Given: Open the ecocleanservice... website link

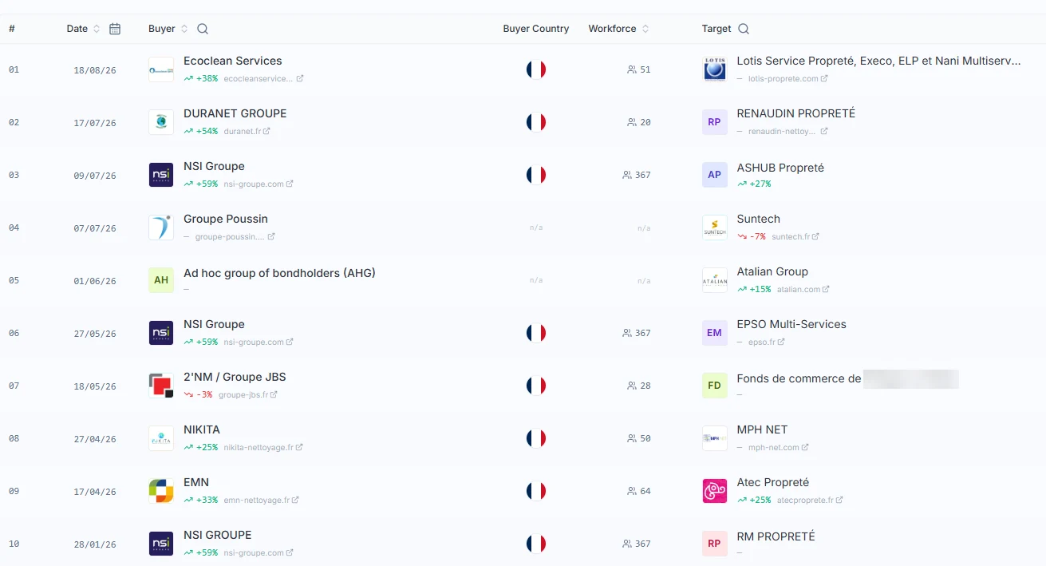Looking at the screenshot, I should pos(263,79).
